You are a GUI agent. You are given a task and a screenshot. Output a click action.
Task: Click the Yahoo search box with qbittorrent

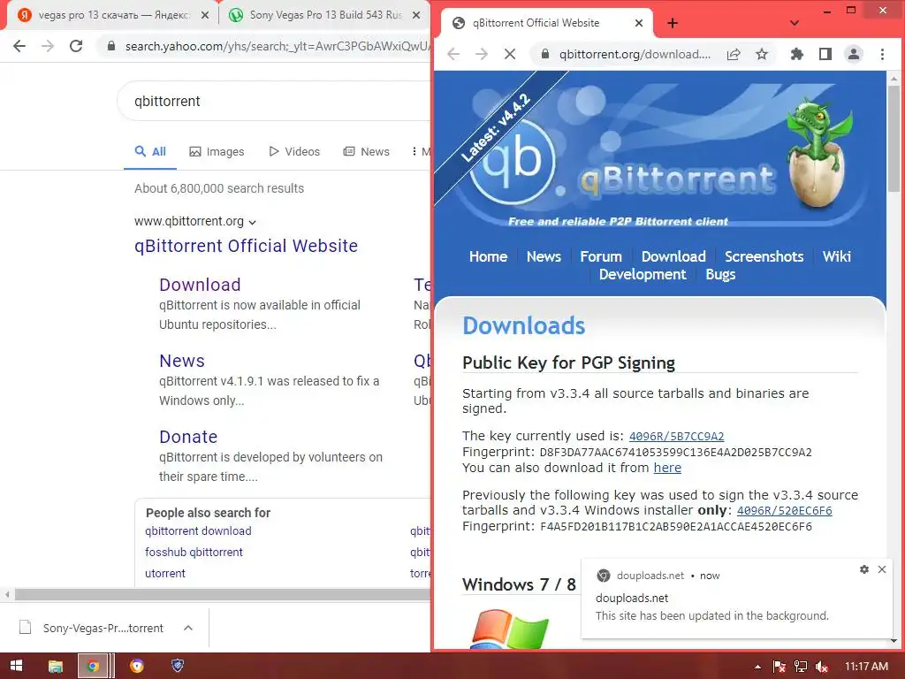274,101
